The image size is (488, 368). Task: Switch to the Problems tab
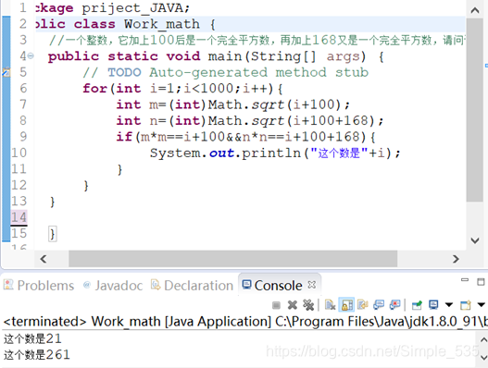pyautogui.click(x=39, y=286)
